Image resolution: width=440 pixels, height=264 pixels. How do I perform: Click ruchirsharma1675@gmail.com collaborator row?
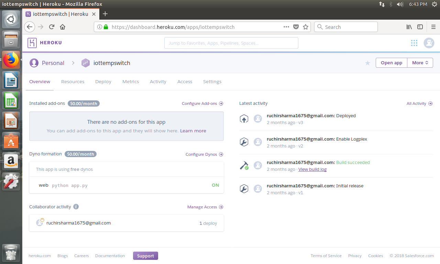[x=126, y=223]
